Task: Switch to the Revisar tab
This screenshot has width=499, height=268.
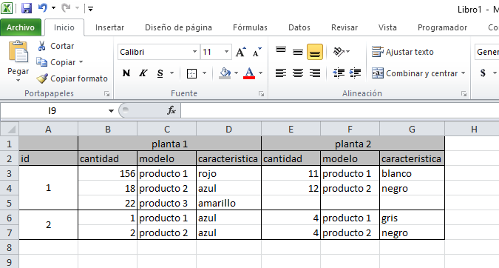Action: click(x=344, y=27)
